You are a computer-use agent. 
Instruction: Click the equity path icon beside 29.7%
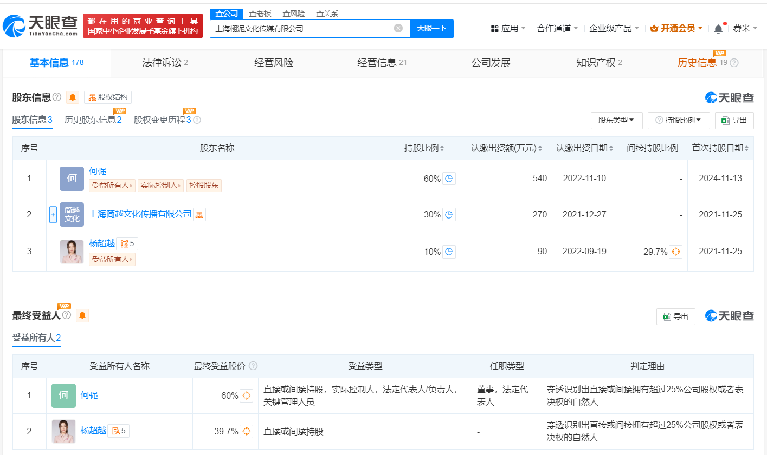(675, 252)
